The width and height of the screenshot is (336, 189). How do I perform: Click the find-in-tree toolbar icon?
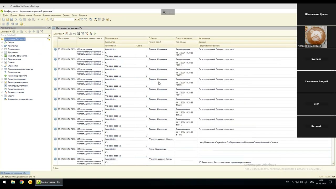[x=47, y=19]
